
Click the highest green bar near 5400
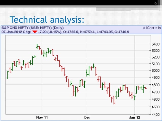tap(37, 46)
